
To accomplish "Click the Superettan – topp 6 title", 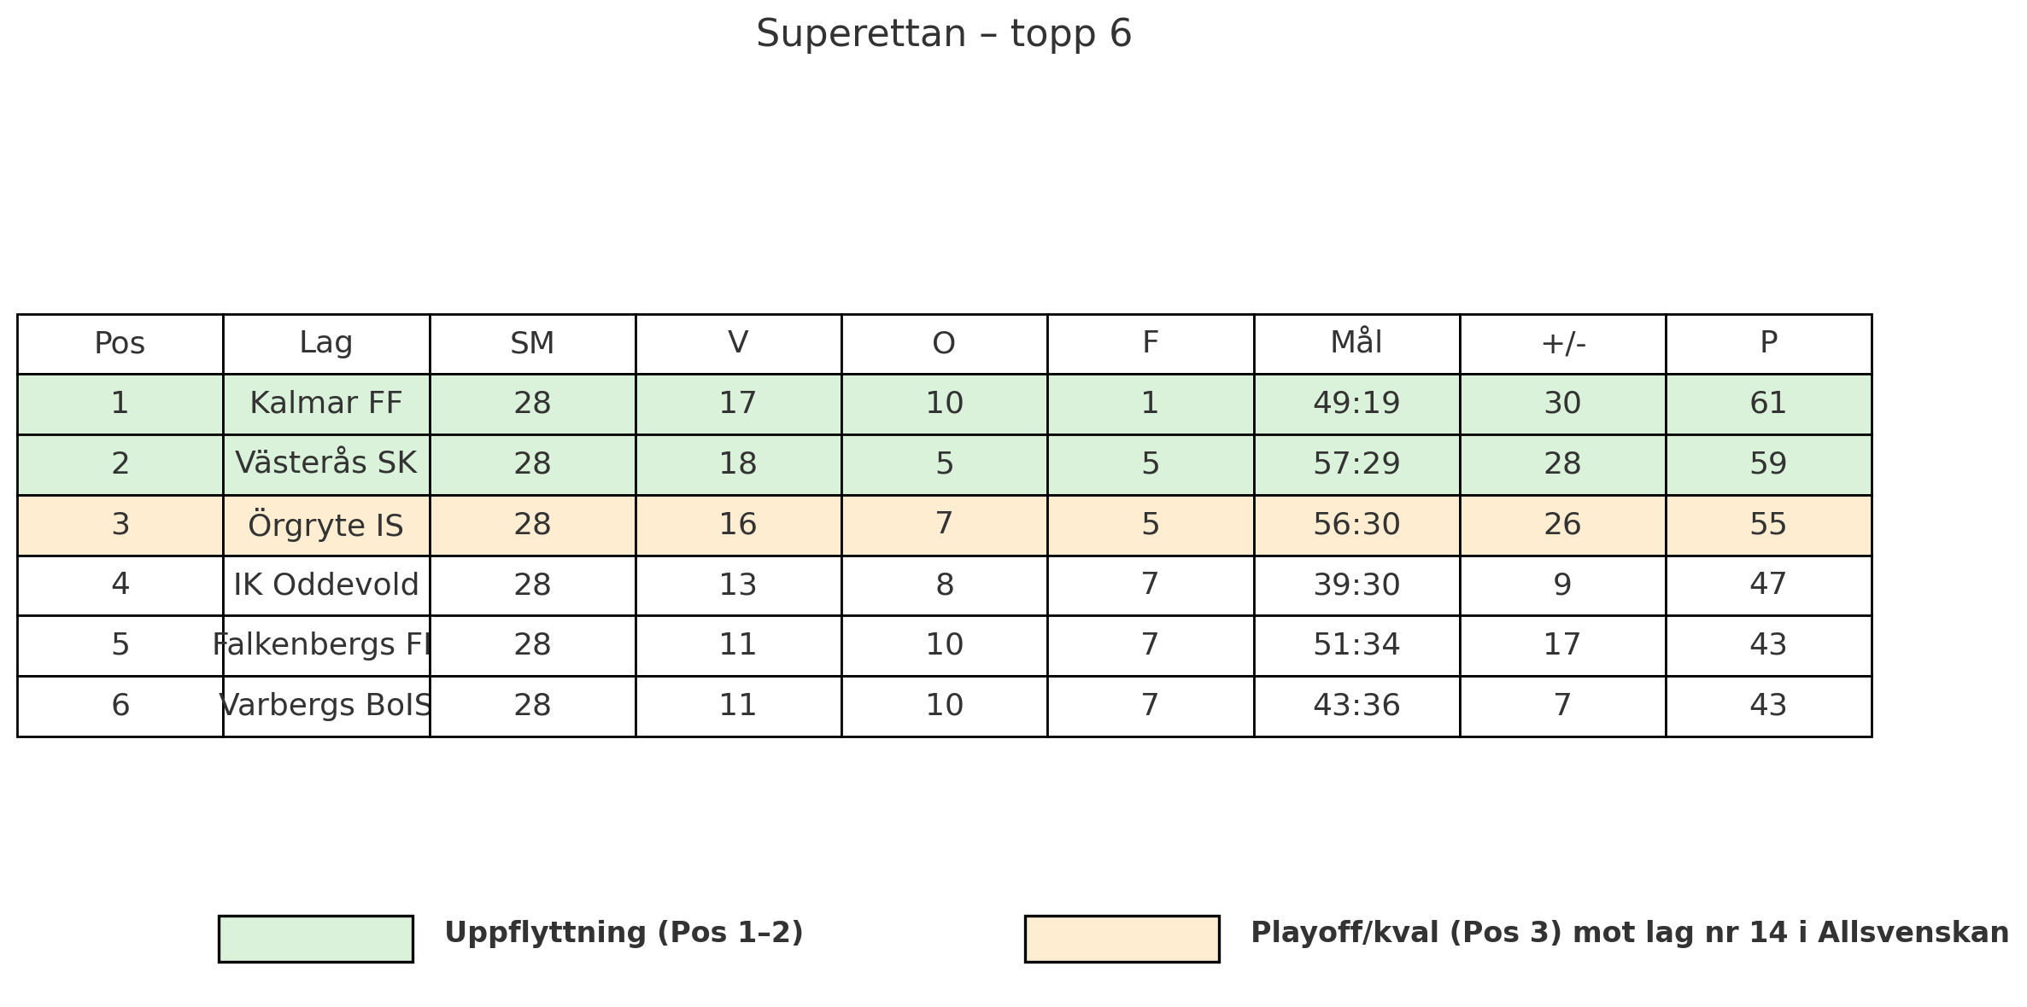I will [944, 35].
